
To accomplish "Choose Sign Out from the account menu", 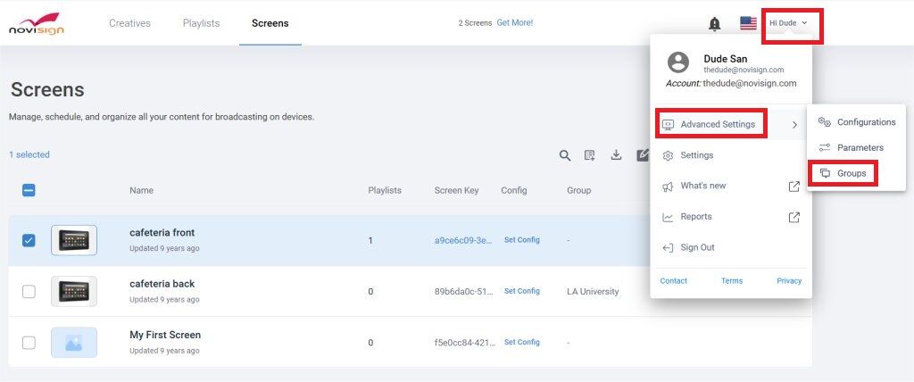I will pyautogui.click(x=696, y=247).
